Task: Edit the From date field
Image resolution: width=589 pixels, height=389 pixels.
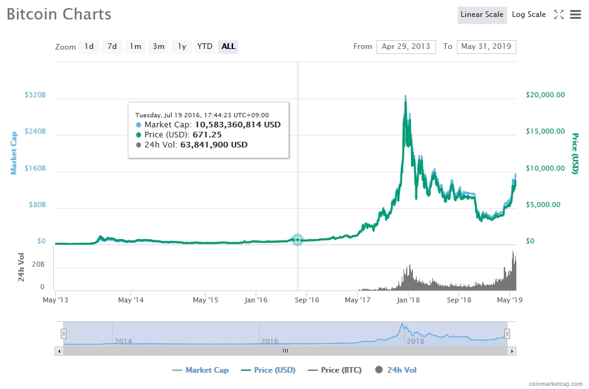Action: [x=406, y=46]
